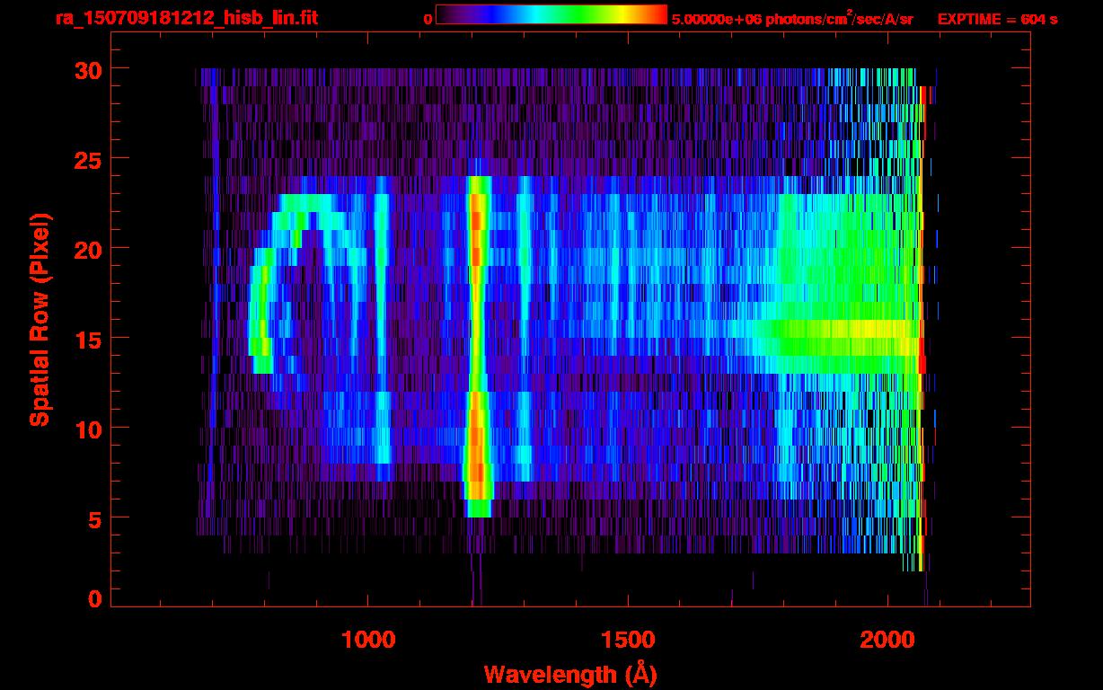Select the 1500 tick label on wavelength axis
Screen dimensions: 1103x690
(x=627, y=640)
